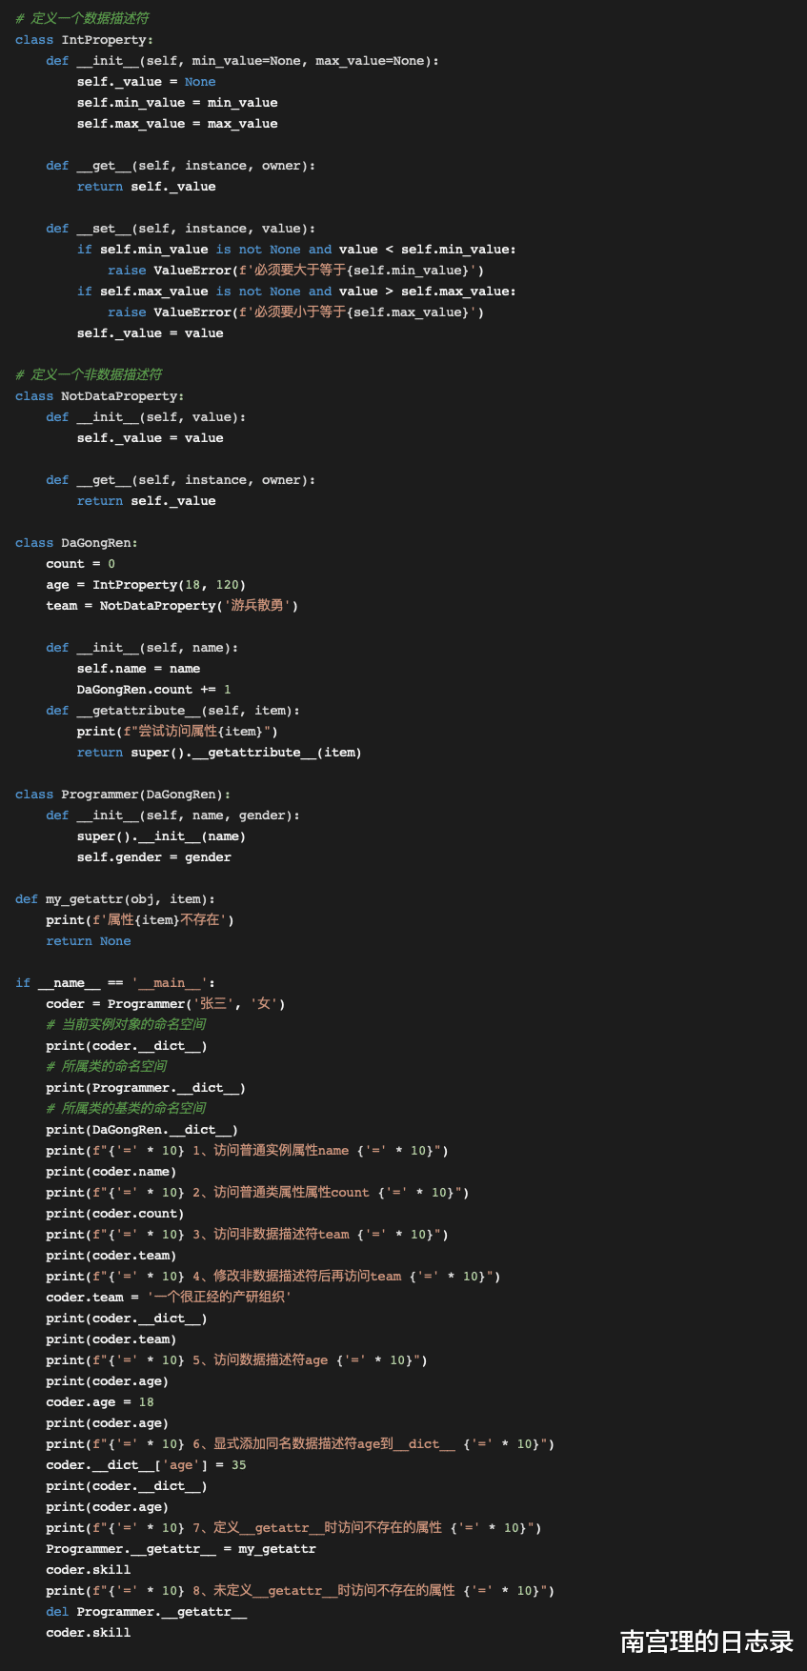Image resolution: width=807 pixels, height=1671 pixels.
Task: Click the comment '# 所属类的基类的命名空间'
Action: [x=126, y=1108]
